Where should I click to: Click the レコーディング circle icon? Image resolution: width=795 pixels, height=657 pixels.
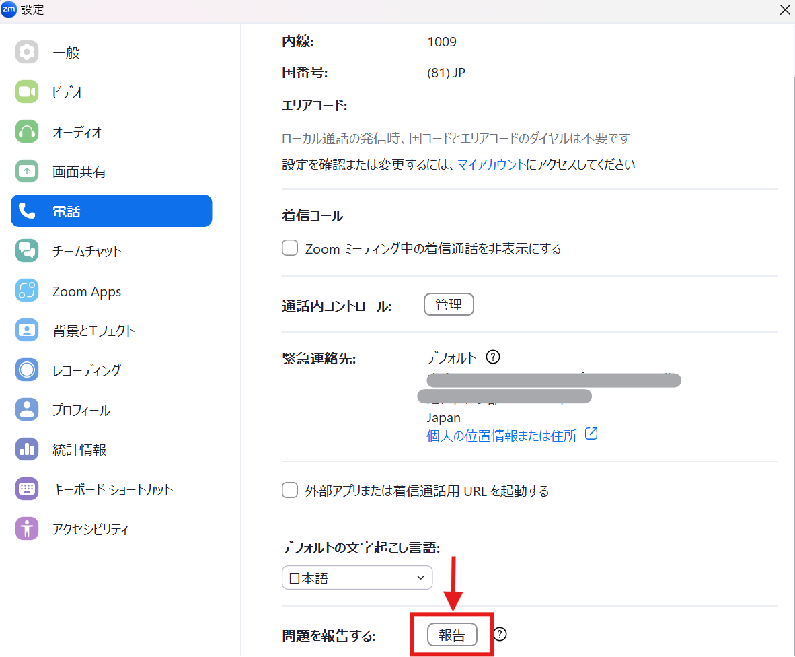[27, 370]
